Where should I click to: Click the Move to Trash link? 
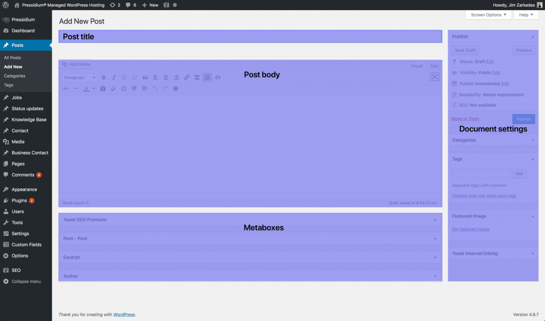click(x=465, y=119)
